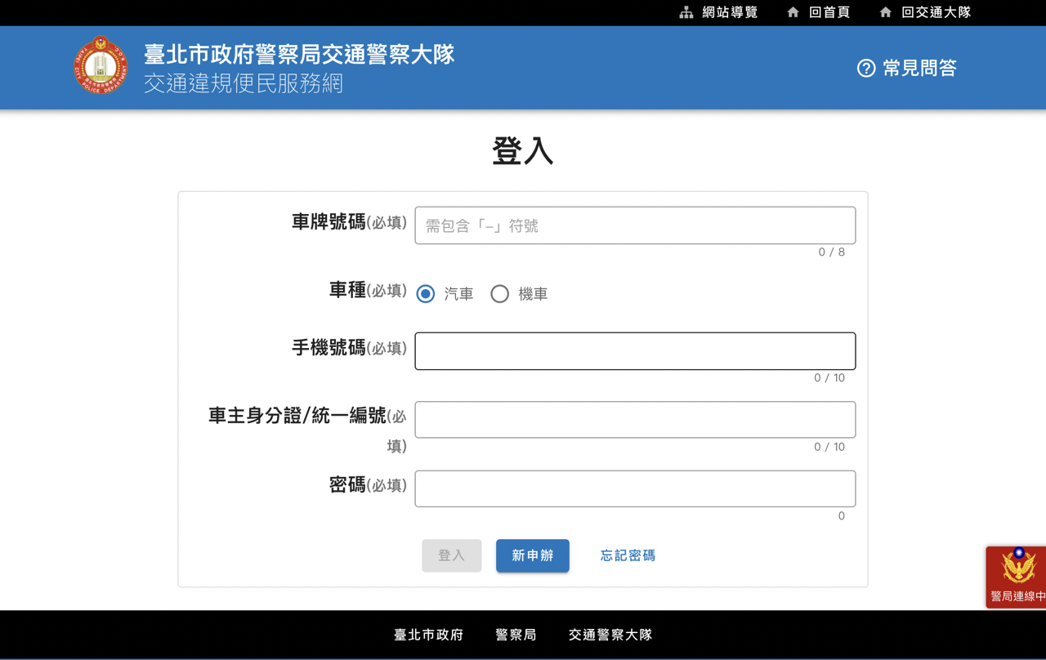Click the question mark icon beside 常見問答
1046x660 pixels.
click(866, 69)
